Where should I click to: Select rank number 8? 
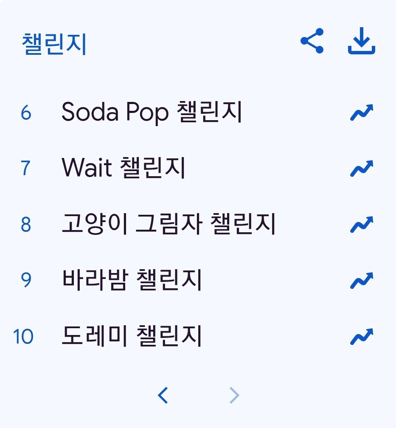pos(26,224)
